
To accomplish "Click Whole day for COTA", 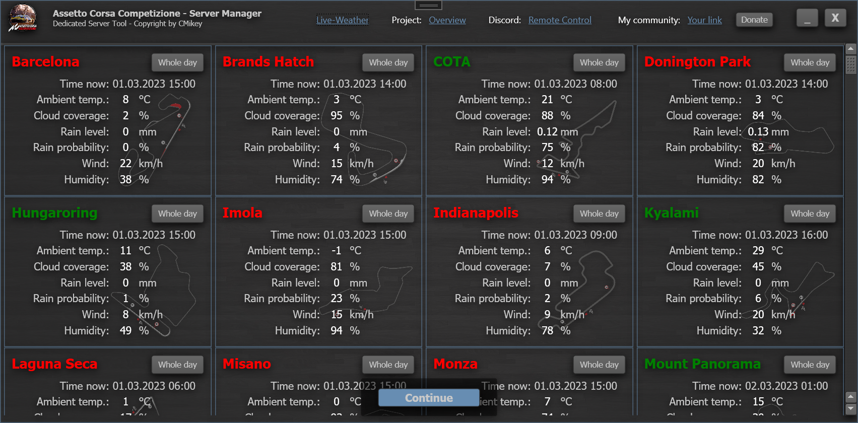I will click(599, 62).
